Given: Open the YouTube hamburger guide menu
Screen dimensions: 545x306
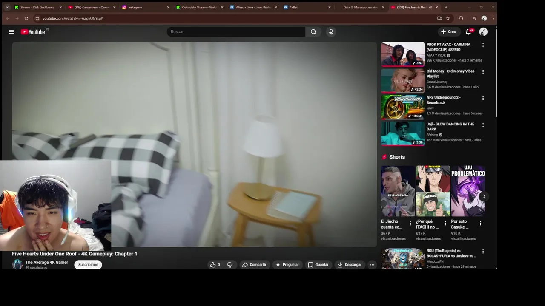Looking at the screenshot, I should point(11,32).
